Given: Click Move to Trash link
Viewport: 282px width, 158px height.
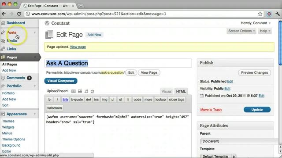Looking at the screenshot, I should click(x=211, y=110).
